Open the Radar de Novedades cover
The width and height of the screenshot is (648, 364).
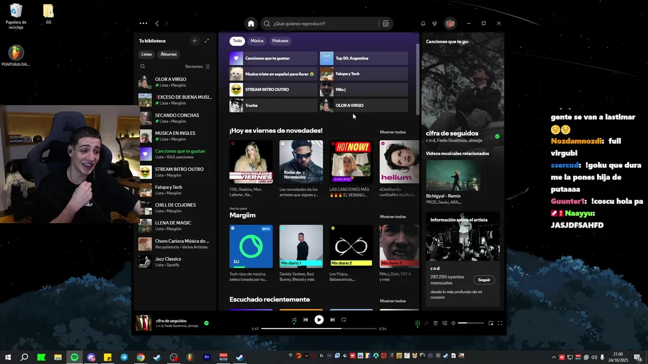(301, 162)
